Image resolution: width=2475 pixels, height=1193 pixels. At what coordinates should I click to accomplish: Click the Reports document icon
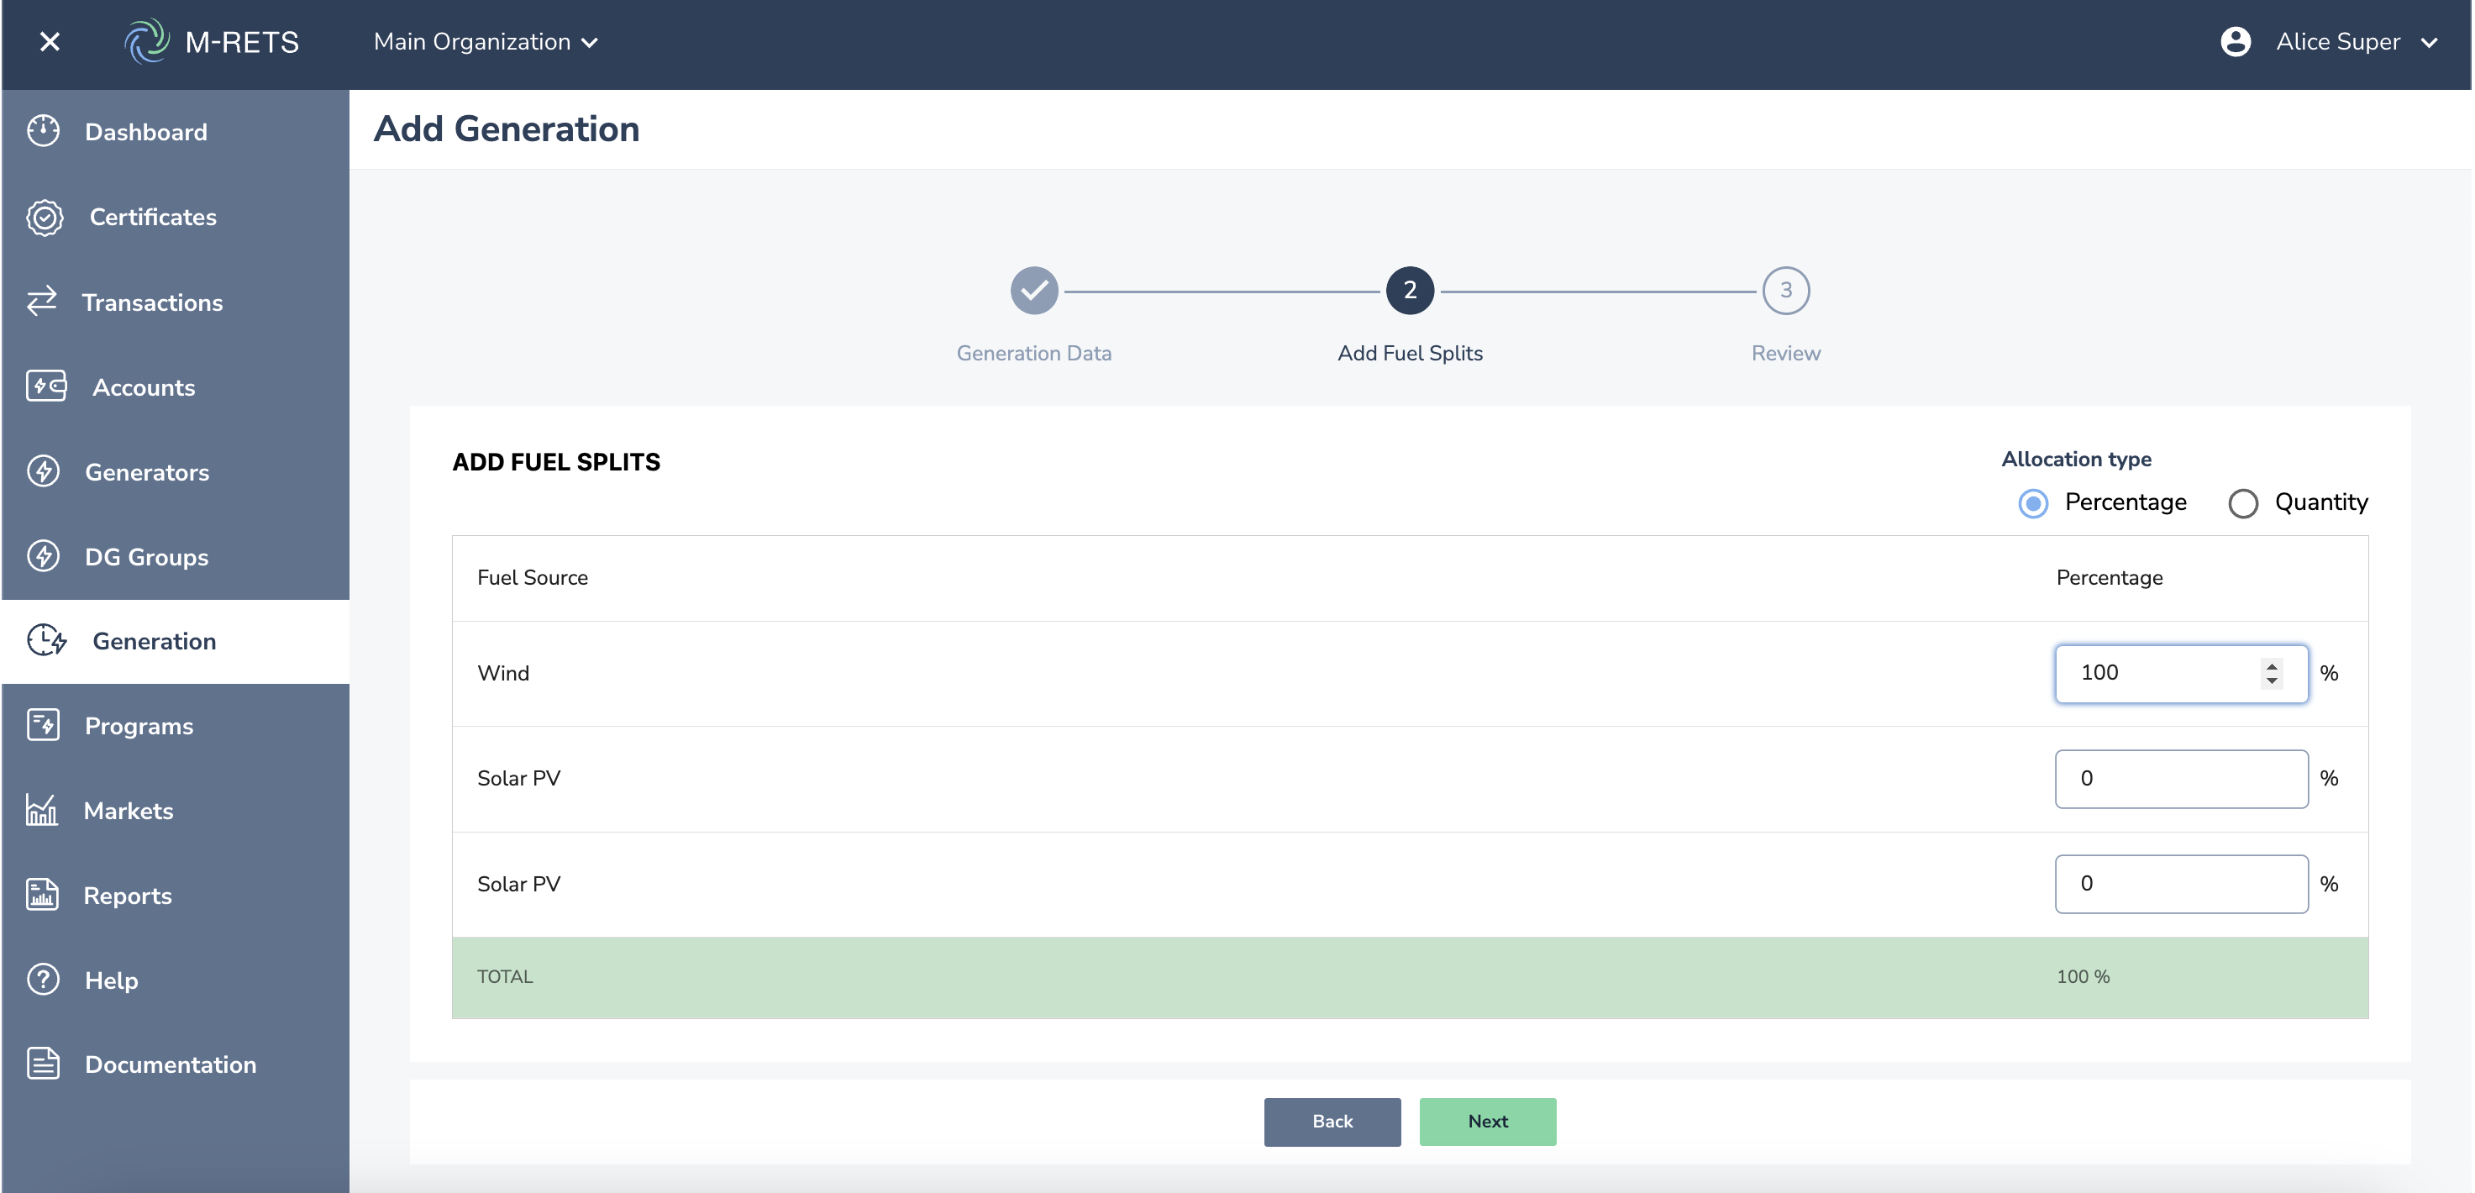(42, 894)
